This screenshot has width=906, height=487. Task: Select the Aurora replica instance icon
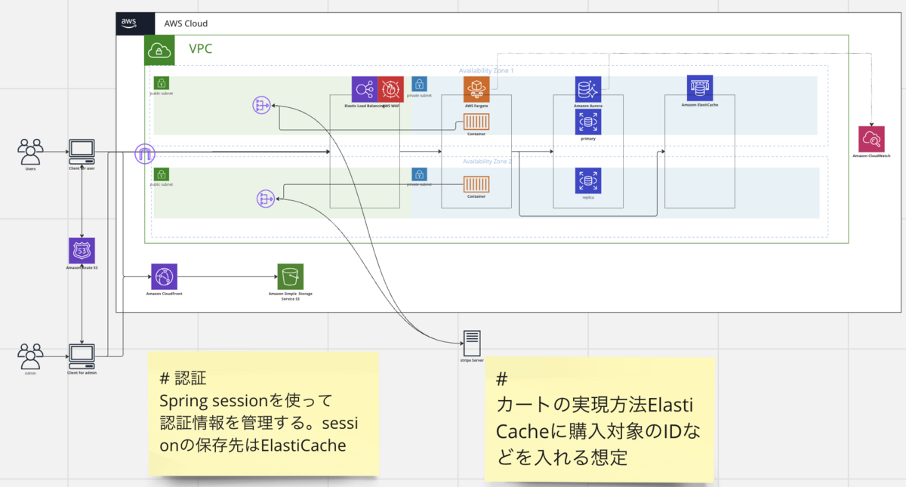coord(588,180)
